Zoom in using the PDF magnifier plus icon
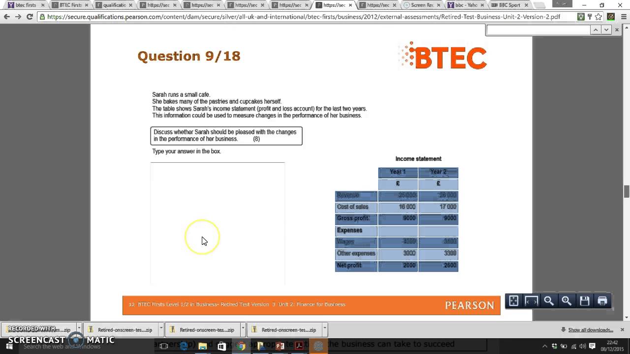The image size is (630, 354). [x=567, y=301]
